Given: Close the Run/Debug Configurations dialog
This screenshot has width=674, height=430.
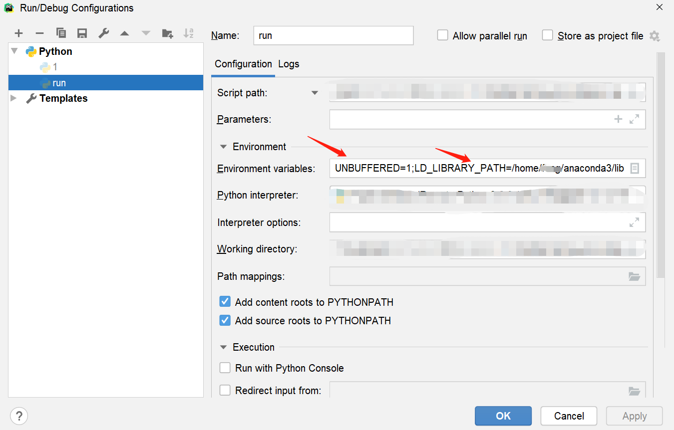Looking at the screenshot, I should tap(660, 7).
